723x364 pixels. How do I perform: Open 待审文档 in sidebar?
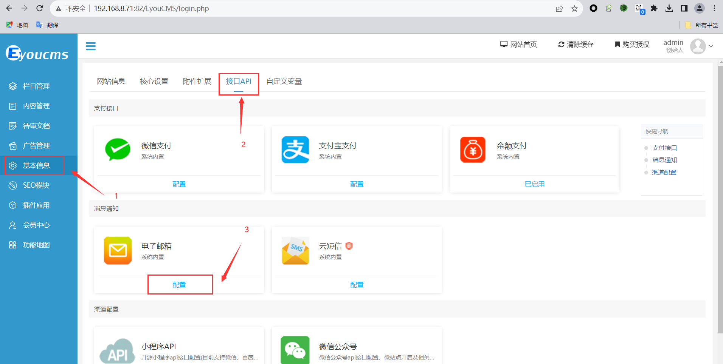pyautogui.click(x=39, y=126)
